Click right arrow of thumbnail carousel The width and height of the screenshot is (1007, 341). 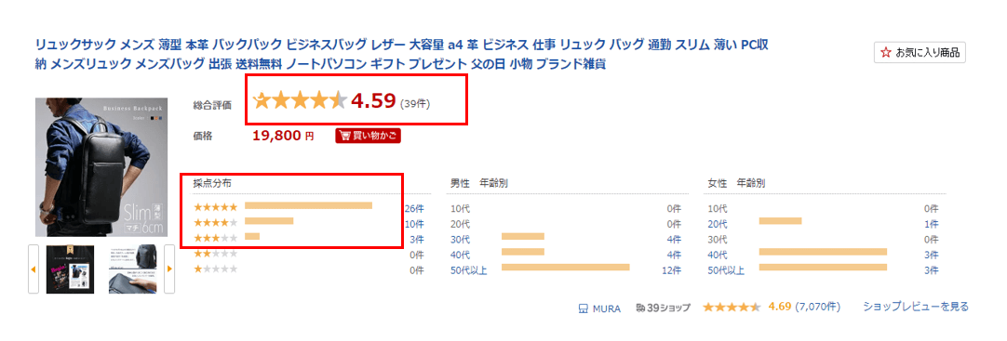169,269
